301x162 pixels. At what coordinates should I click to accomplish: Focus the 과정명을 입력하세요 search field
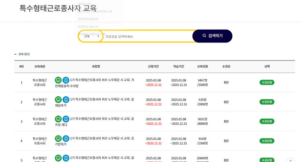coord(146,36)
